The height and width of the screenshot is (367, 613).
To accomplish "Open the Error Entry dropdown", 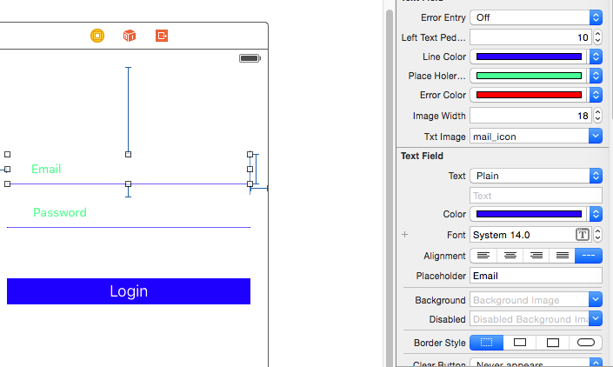I will [536, 17].
